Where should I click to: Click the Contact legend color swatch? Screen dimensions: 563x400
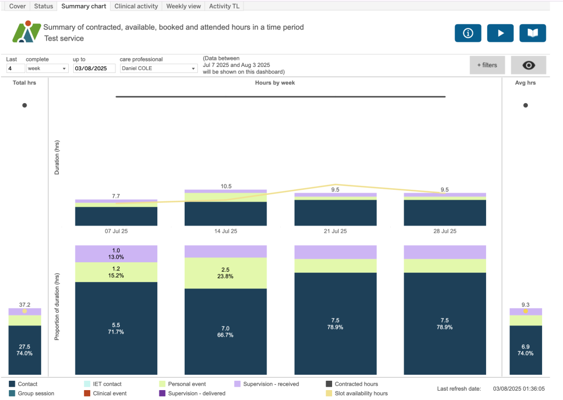12,384
